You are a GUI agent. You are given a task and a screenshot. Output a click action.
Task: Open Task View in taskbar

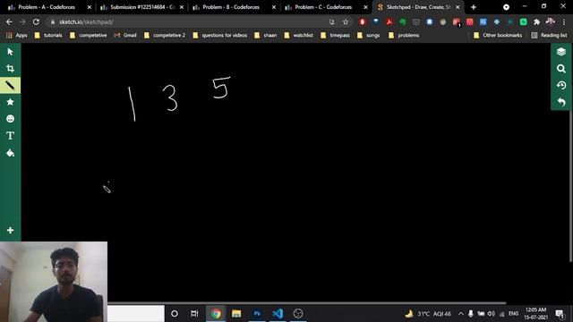(x=194, y=313)
